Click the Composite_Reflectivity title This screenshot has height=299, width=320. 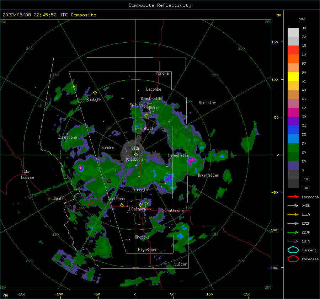pyautogui.click(x=160, y=5)
